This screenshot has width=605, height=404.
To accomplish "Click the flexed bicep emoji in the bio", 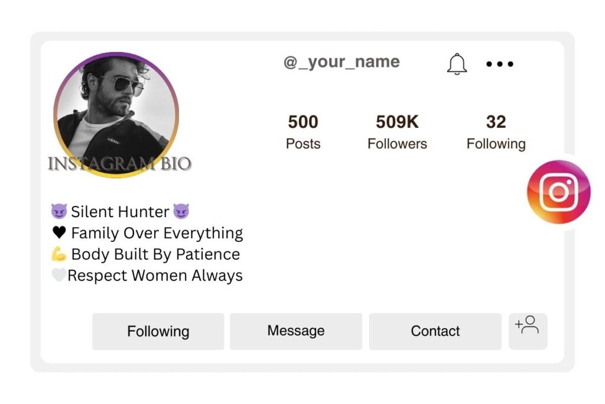I will [58, 254].
